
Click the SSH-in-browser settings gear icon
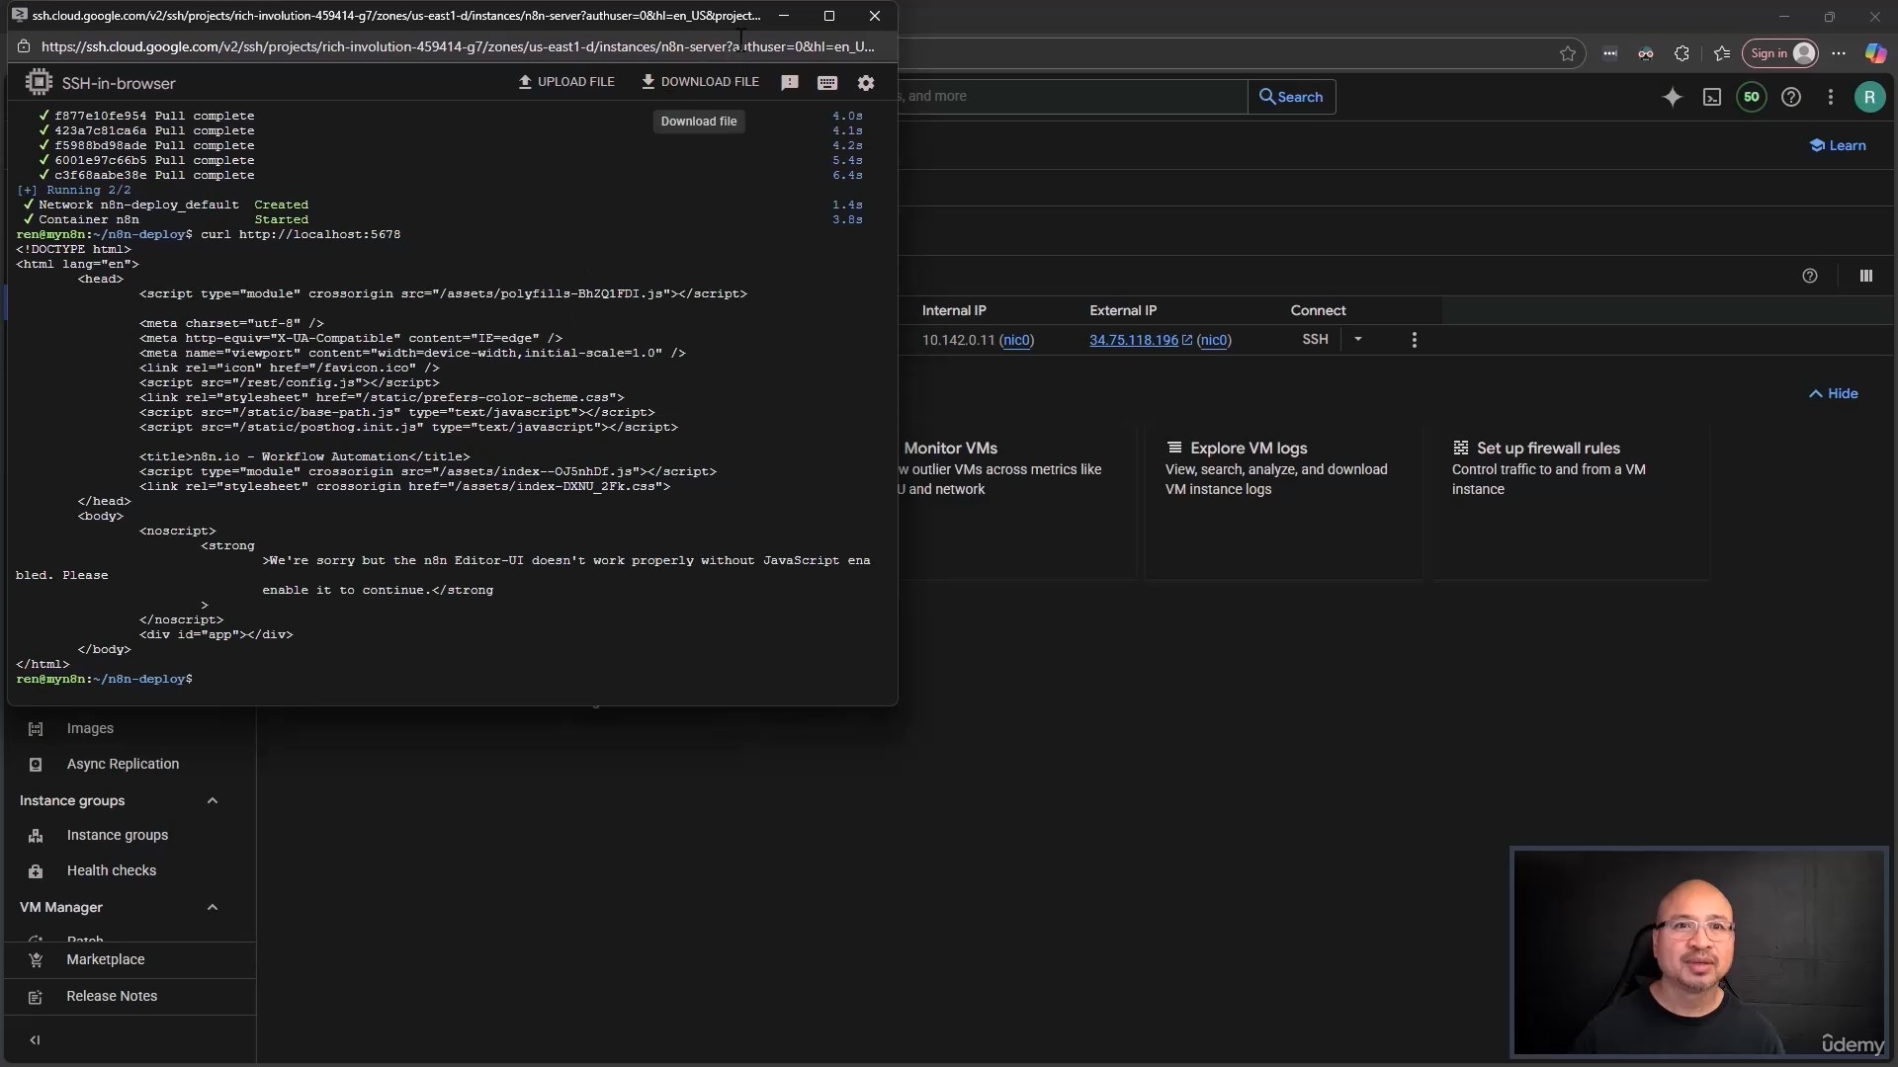(x=866, y=83)
